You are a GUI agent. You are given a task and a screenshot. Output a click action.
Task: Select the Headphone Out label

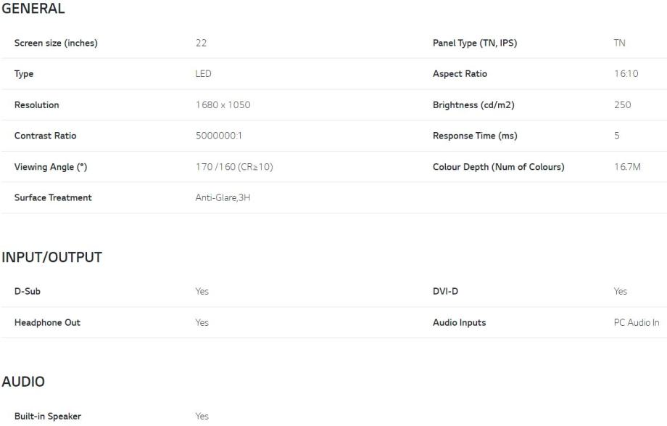(47, 322)
